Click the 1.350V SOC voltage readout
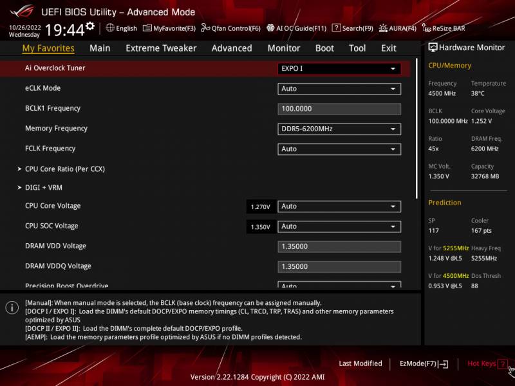Image resolution: width=515 pixels, height=386 pixels. click(261, 227)
